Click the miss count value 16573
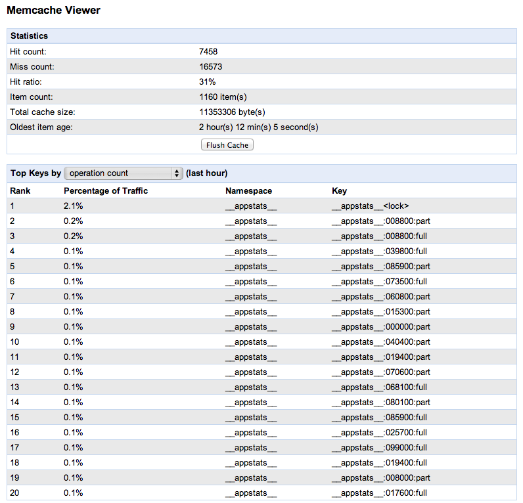This screenshot has height=503, width=523. click(x=210, y=66)
